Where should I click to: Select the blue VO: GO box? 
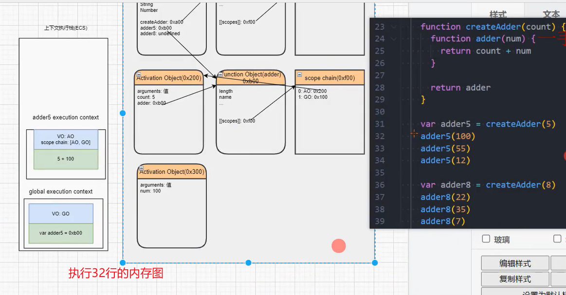pyautogui.click(x=61, y=214)
